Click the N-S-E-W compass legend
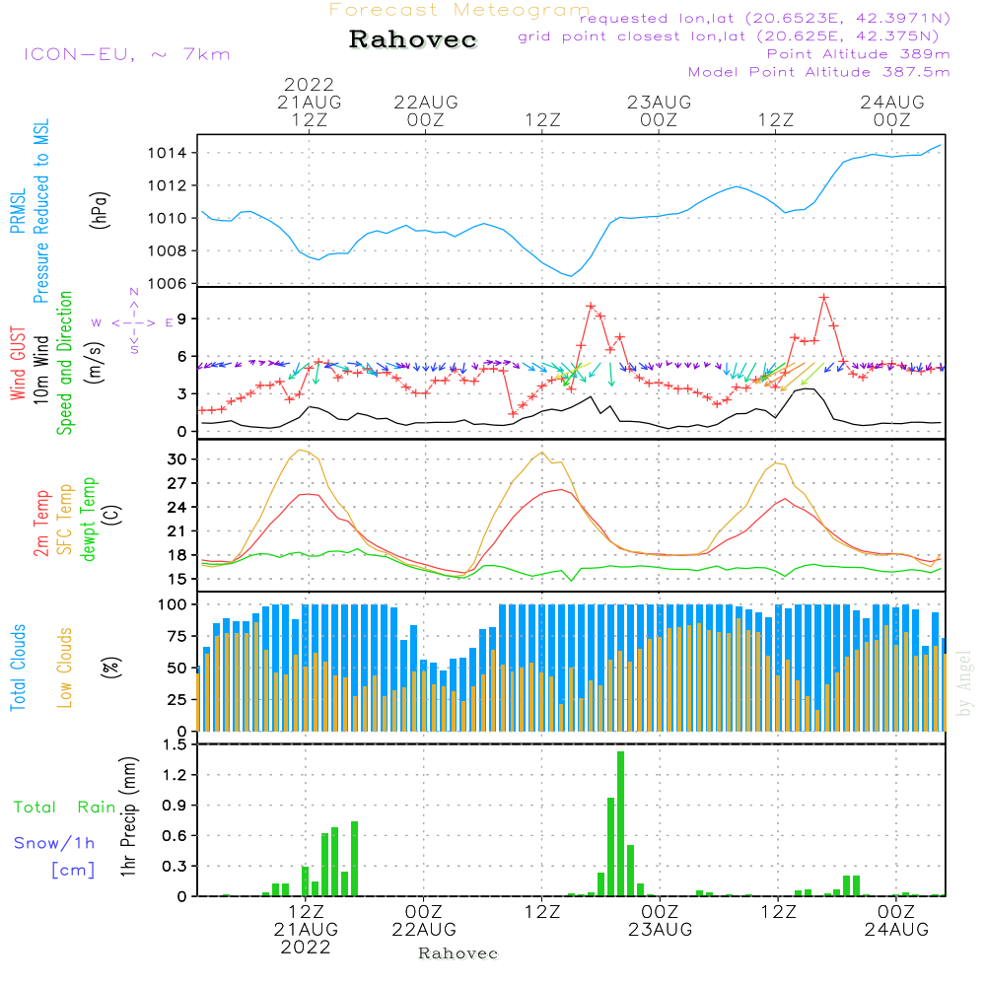Image resolution: width=986 pixels, height=986 pixels. 133,322
